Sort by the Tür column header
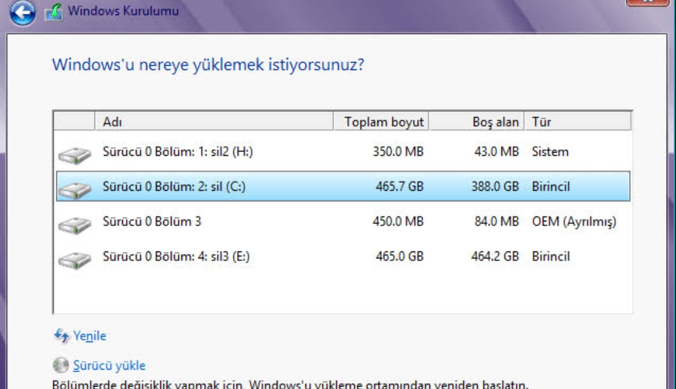 [578, 121]
